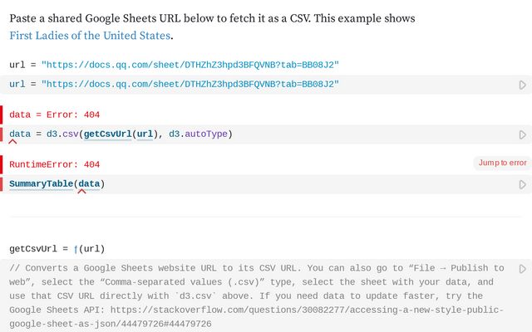The width and height of the screenshot is (532, 332).
Task: Click the getCsvUrl output name label
Action: (x=32, y=248)
